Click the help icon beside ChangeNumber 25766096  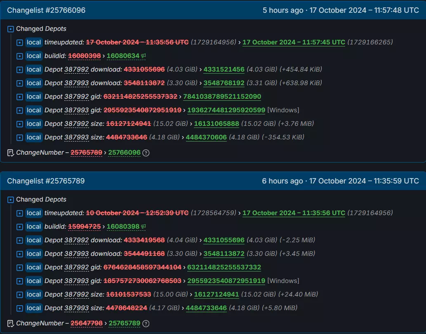tap(146, 153)
